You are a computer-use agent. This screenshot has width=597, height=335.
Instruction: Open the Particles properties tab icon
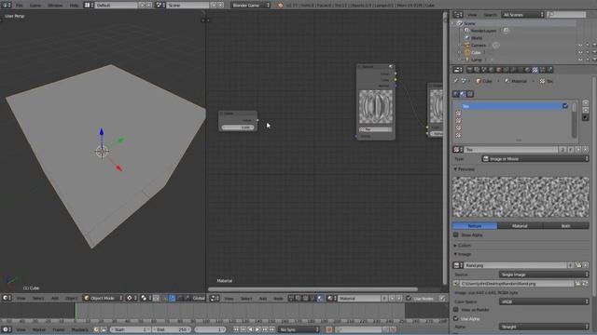click(x=543, y=70)
